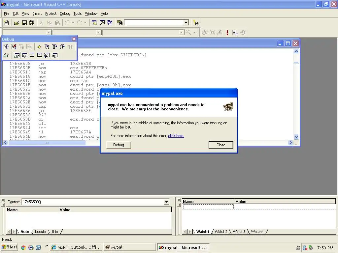Click the New Text File toolbar icon
338x253 pixels.
coord(7,23)
